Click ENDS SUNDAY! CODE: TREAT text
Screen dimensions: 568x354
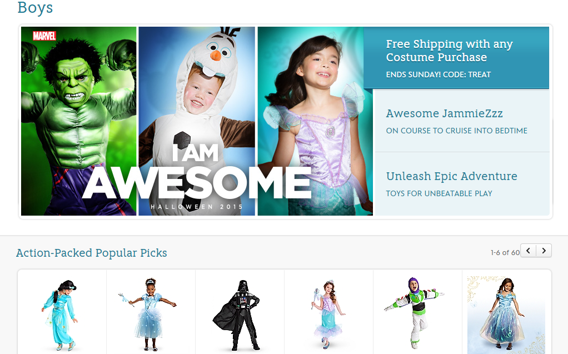439,74
